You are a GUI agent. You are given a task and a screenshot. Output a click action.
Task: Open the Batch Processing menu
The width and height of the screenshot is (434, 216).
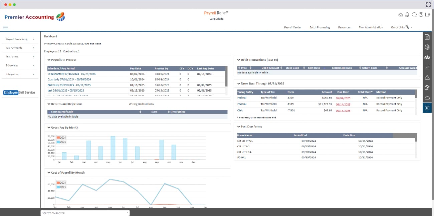point(319,27)
